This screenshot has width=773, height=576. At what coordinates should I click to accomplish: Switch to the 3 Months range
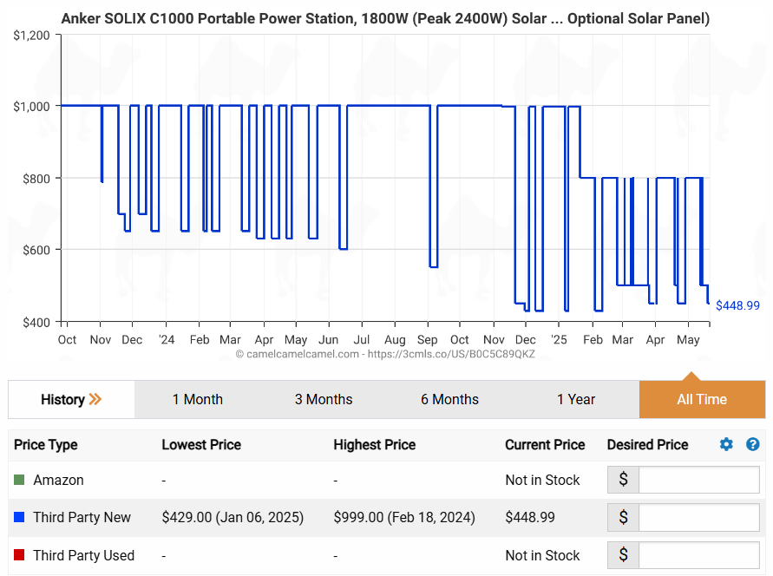(x=323, y=399)
